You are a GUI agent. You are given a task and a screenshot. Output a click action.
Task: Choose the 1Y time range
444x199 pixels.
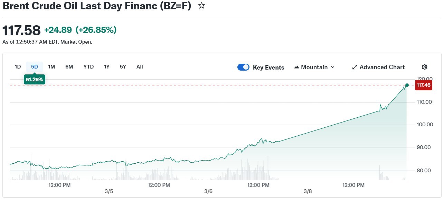pyautogui.click(x=107, y=67)
